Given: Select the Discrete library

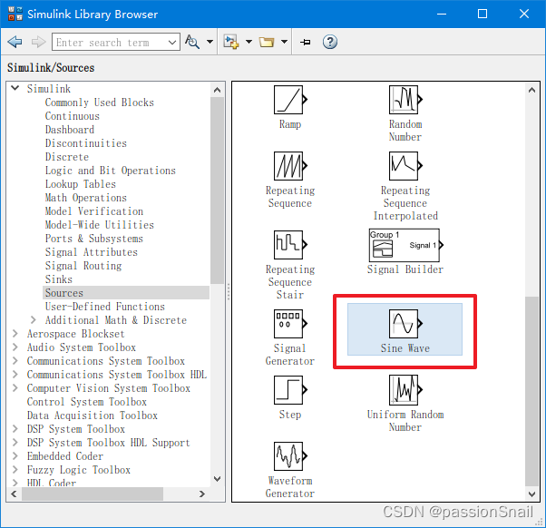Looking at the screenshot, I should (67, 157).
